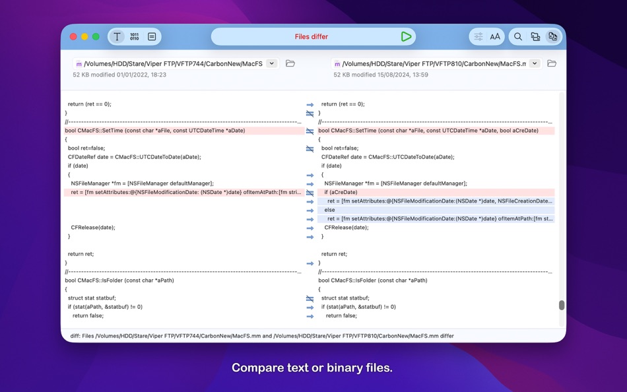Click copy arrow beside return false line
Screen dimensions: 627x392
[x=310, y=316]
